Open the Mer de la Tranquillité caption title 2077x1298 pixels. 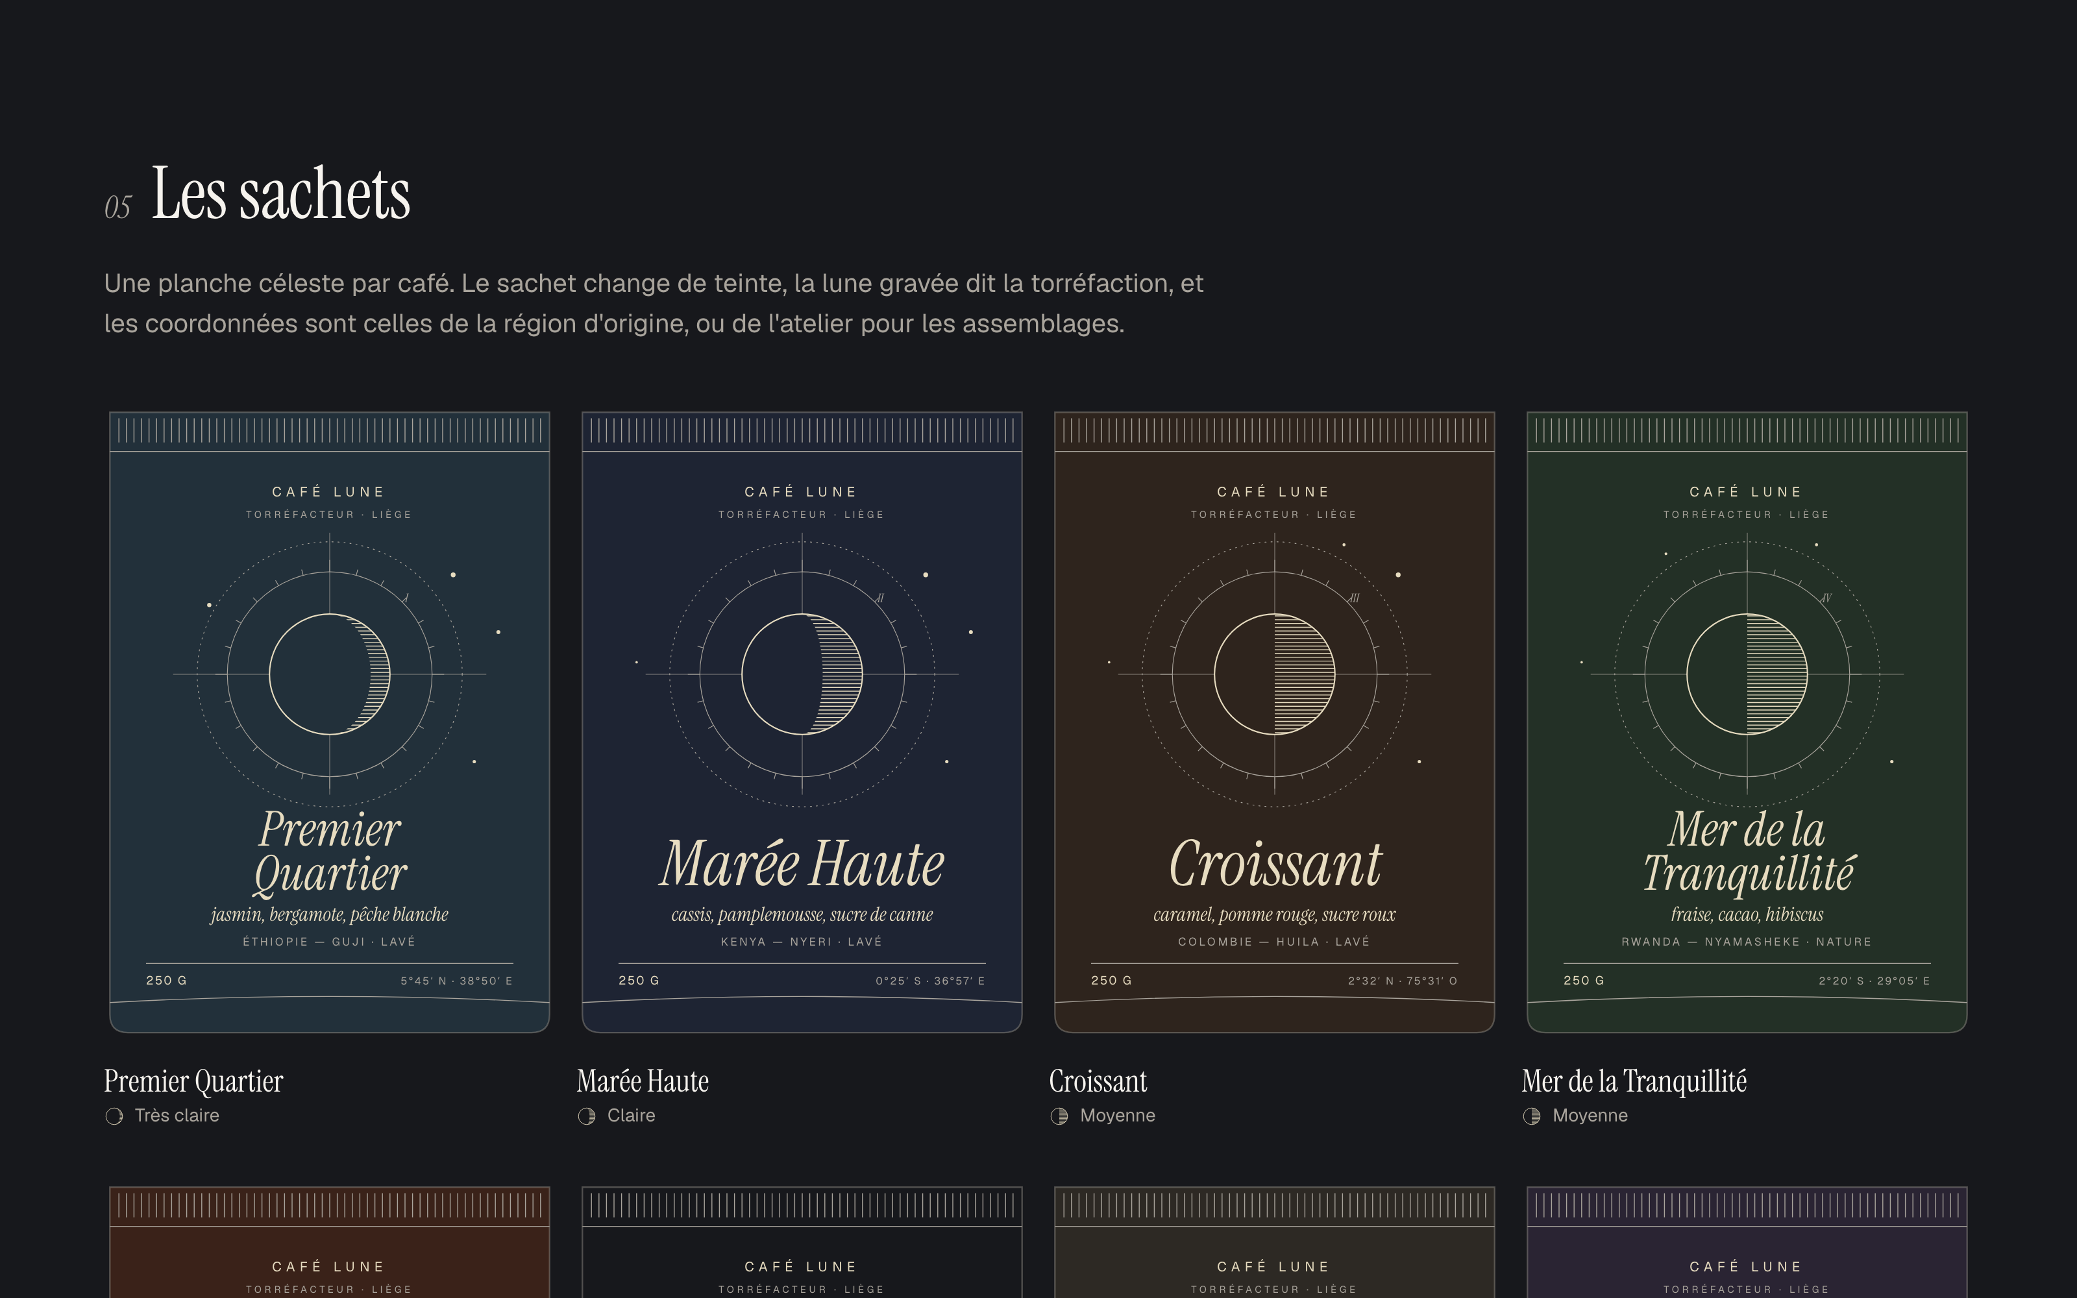(x=1634, y=1081)
